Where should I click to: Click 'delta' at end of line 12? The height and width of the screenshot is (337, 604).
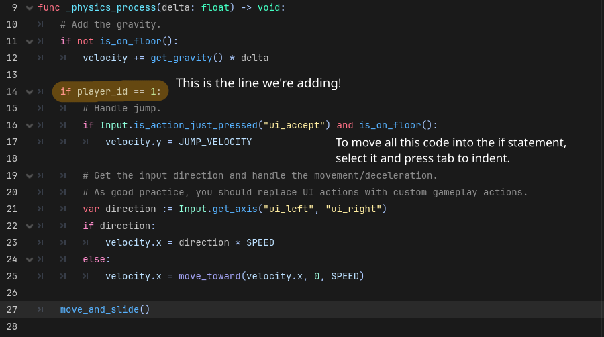click(x=254, y=58)
